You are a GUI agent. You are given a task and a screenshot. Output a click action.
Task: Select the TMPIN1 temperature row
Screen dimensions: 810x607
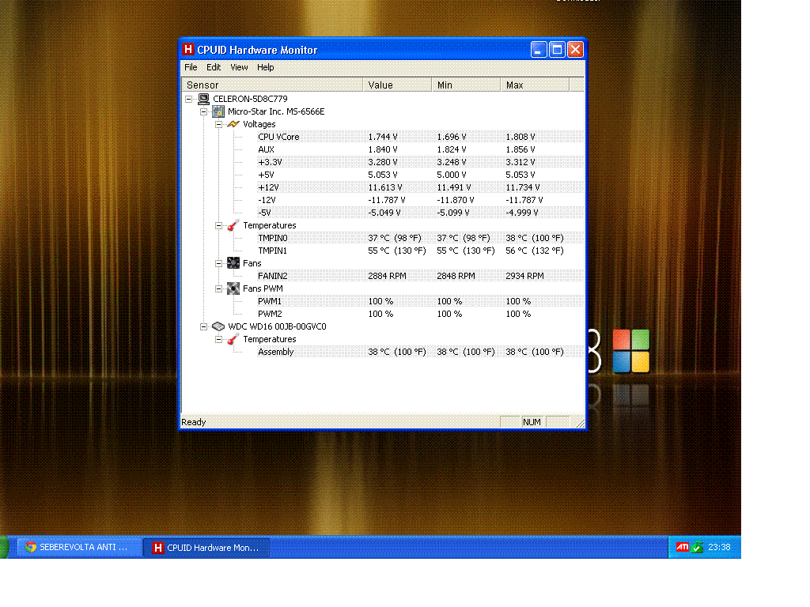421,251
